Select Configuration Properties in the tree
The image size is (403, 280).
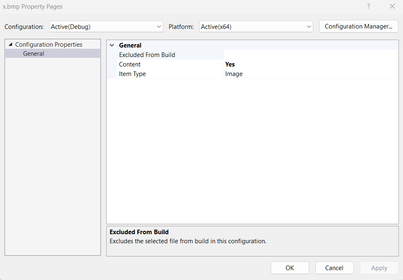coord(49,45)
